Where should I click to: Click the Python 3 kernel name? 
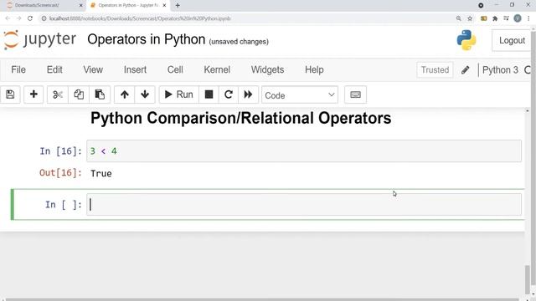(x=500, y=70)
